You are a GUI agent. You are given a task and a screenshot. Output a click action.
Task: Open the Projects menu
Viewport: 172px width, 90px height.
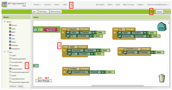point(37,4)
